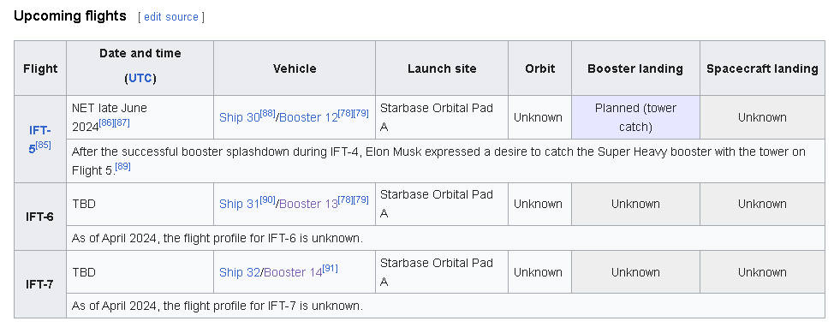834x327 pixels.
Task: Follow the UTC link in header
Action: click(x=140, y=78)
